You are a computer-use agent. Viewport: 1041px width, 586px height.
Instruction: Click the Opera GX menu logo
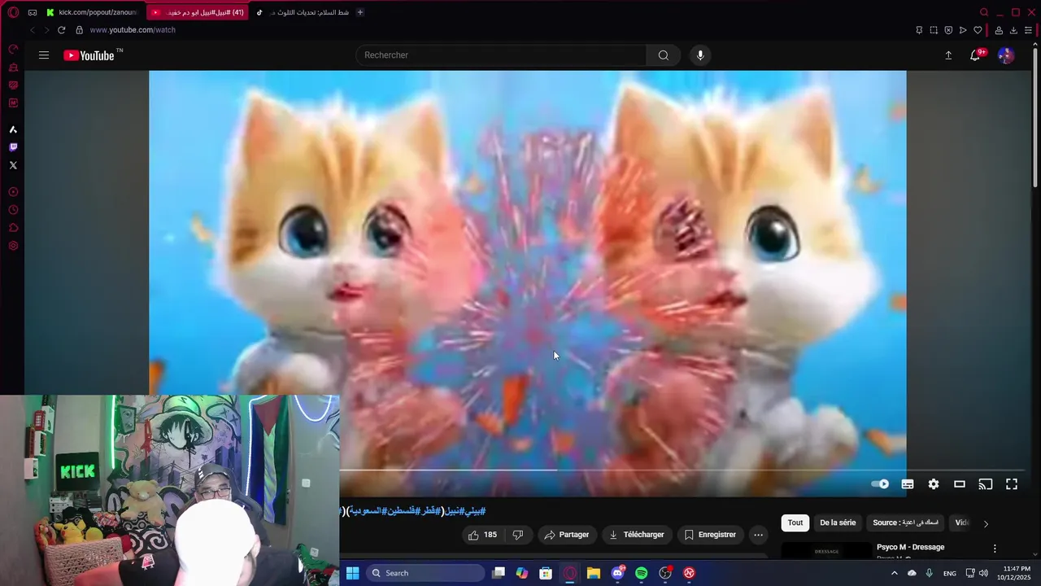[13, 12]
